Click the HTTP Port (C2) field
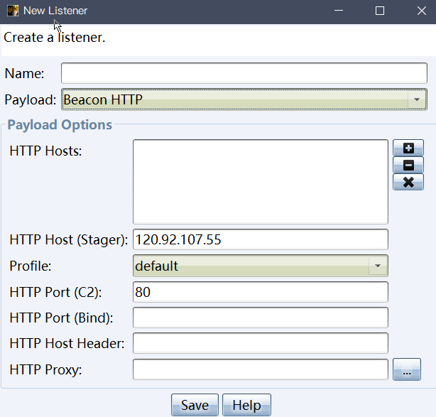 click(260, 292)
